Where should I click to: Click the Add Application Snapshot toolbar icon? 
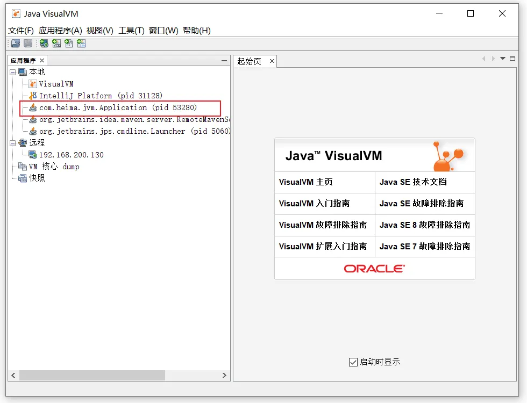tap(81, 44)
